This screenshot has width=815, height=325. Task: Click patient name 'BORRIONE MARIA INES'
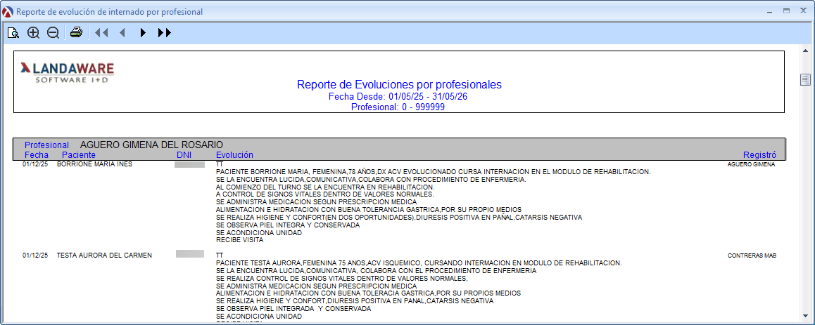[94, 164]
